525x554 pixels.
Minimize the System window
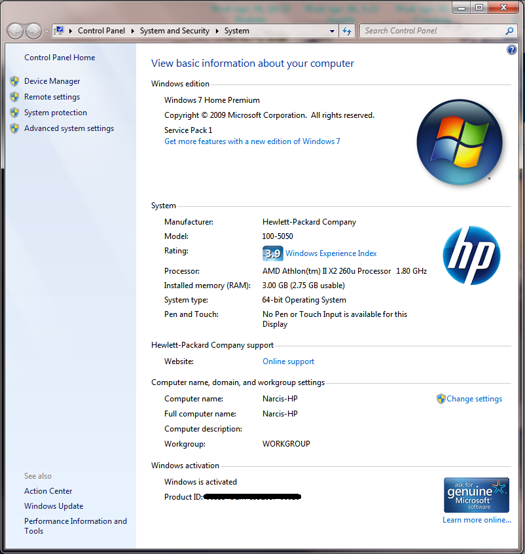pos(462,7)
